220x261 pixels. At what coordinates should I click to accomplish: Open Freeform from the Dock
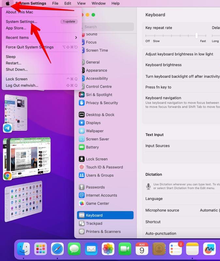click(209, 249)
